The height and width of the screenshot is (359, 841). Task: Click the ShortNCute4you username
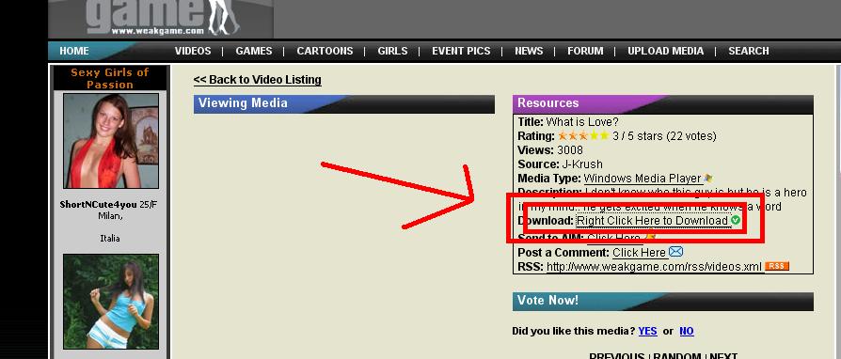pos(98,205)
